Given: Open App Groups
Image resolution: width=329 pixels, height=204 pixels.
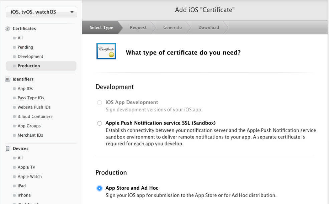Looking at the screenshot, I should point(29,126).
